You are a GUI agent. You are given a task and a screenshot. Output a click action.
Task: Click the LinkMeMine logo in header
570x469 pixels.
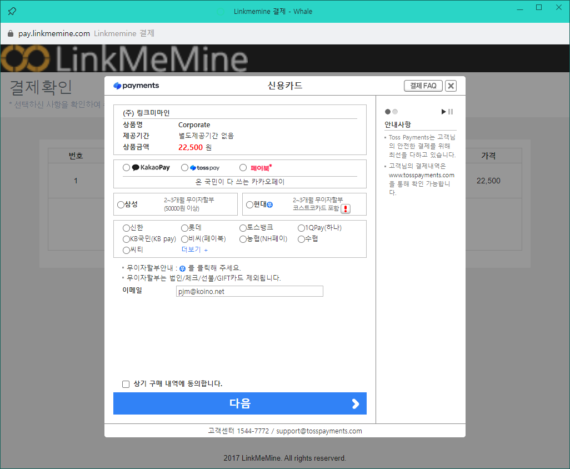pyautogui.click(x=124, y=58)
